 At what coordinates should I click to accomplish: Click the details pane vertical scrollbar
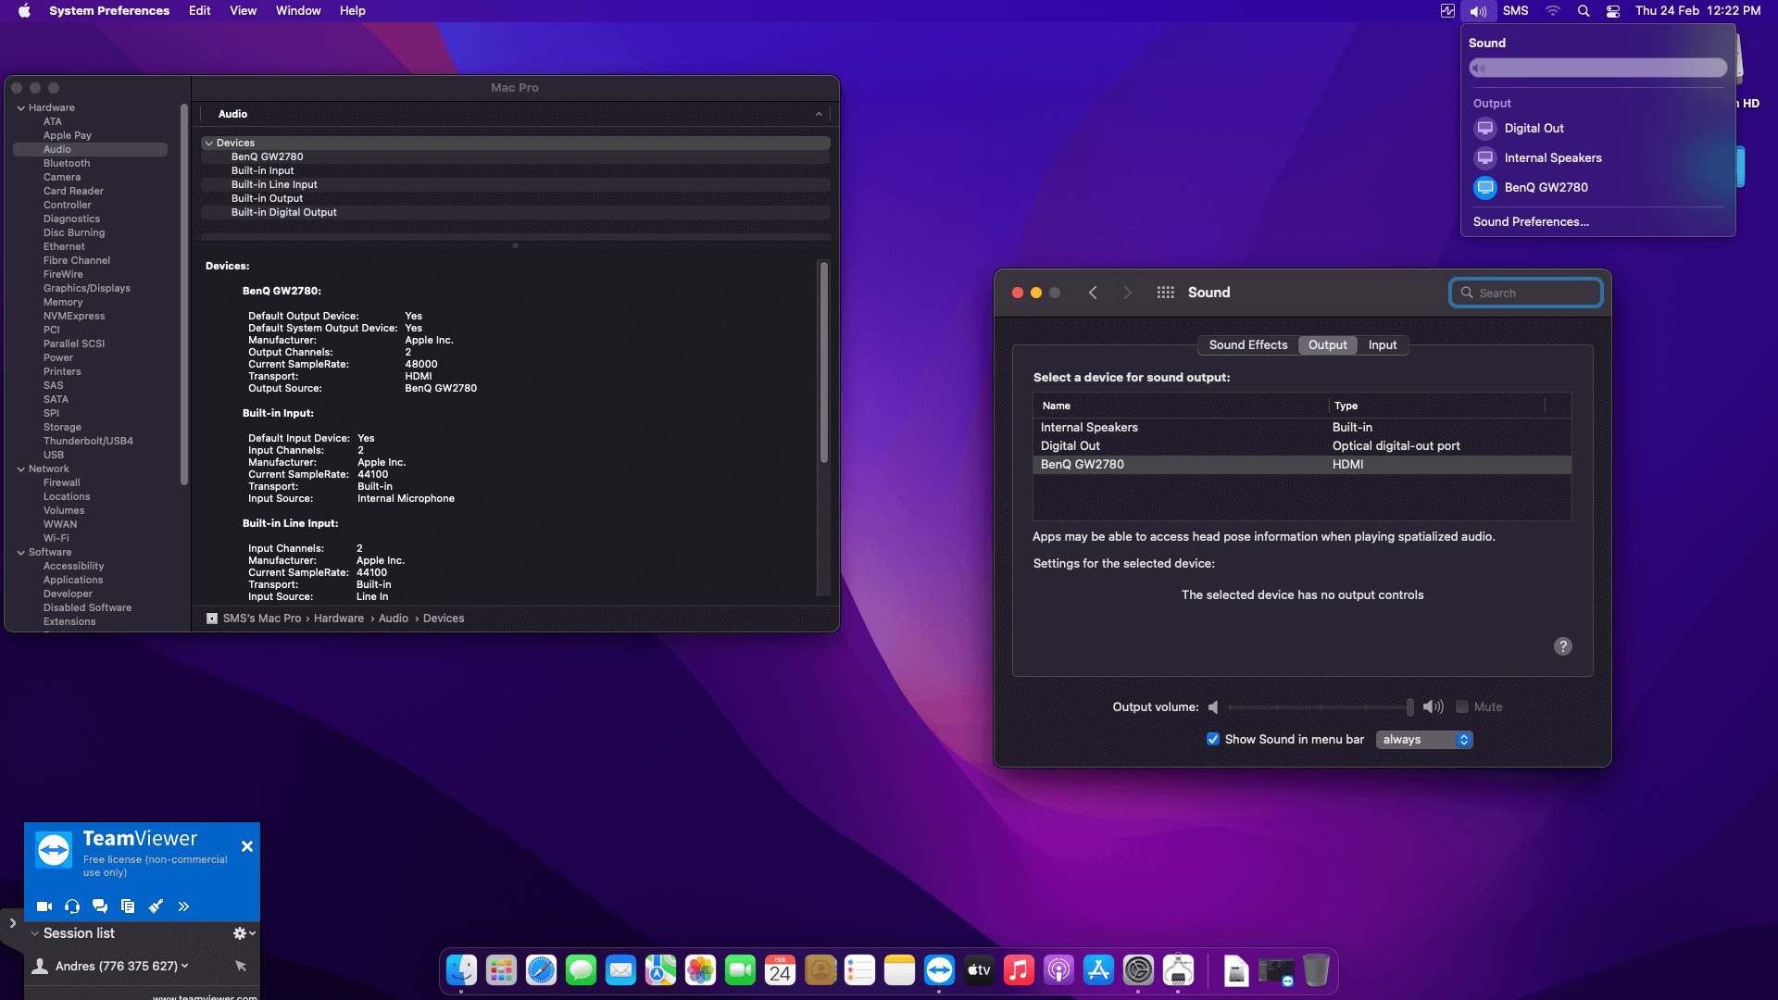824,361
